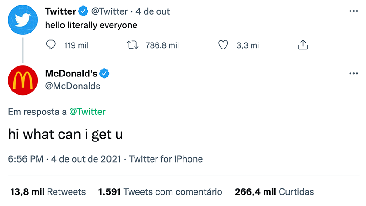Click the 119 mil reply count
This screenshot has height=206, width=366.
pos(76,45)
